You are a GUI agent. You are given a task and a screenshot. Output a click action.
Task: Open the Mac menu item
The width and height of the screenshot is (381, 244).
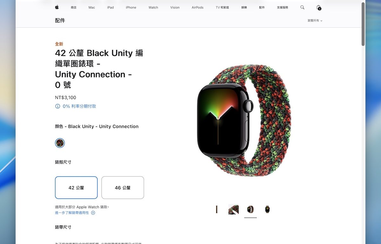tap(92, 7)
